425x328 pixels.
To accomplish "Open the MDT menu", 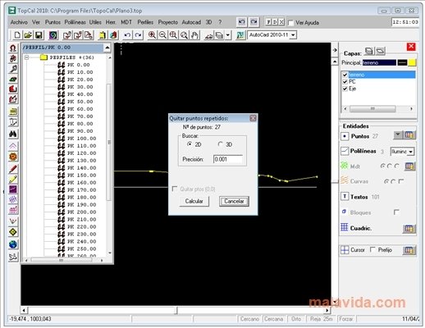I will click(x=126, y=22).
